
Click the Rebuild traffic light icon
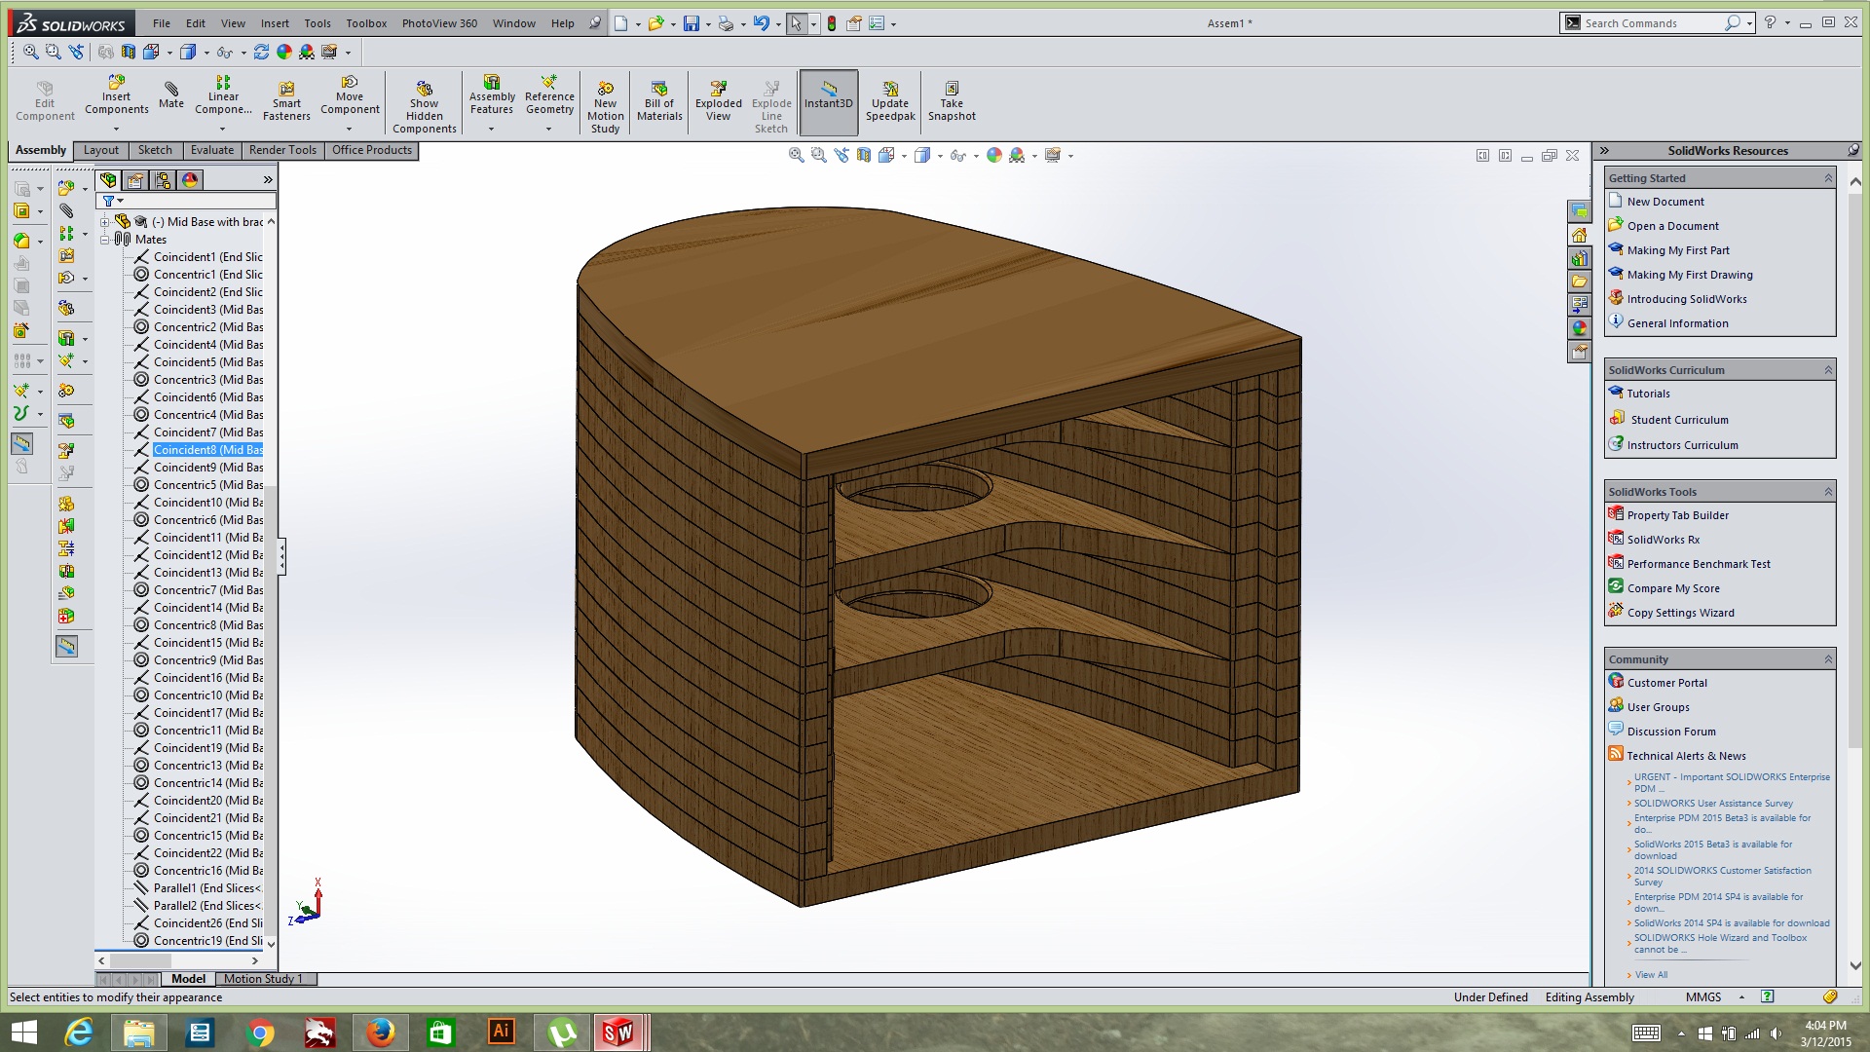[831, 23]
